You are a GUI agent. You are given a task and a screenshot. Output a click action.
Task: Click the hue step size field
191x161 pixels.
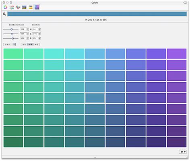click(x=35, y=29)
